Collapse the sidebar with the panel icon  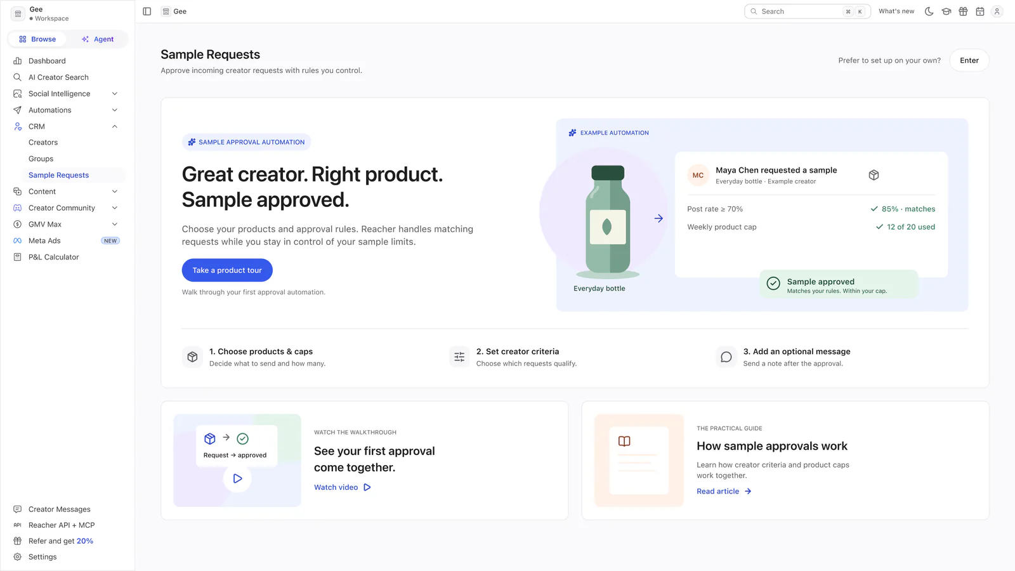[x=147, y=11]
